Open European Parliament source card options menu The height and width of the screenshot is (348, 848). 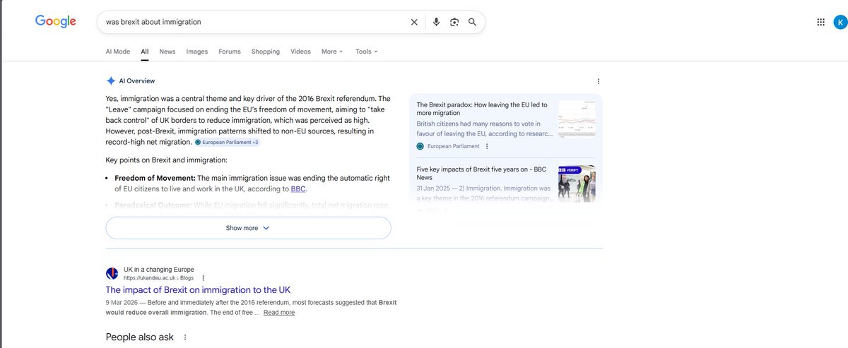[486, 146]
